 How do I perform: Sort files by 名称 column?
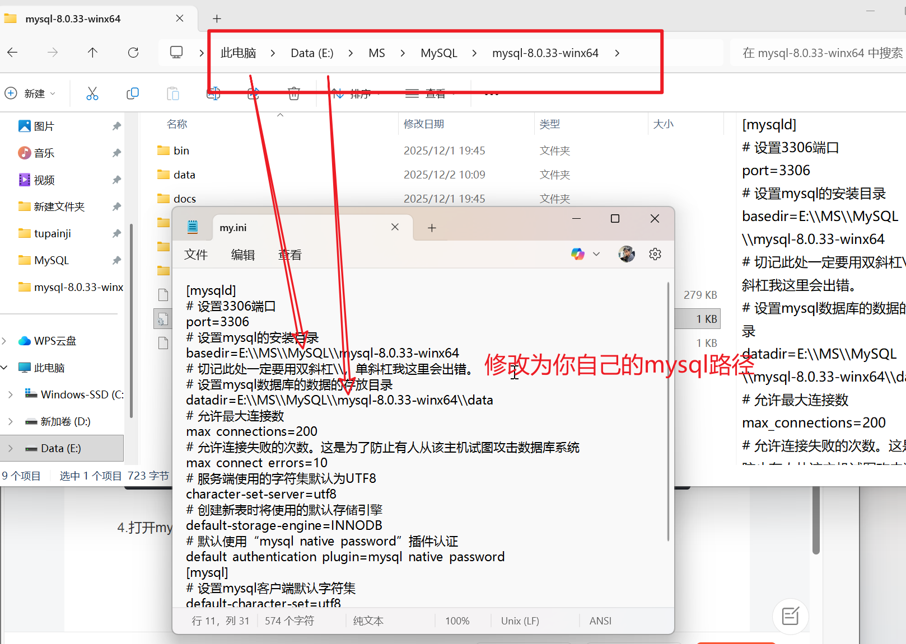(x=177, y=124)
